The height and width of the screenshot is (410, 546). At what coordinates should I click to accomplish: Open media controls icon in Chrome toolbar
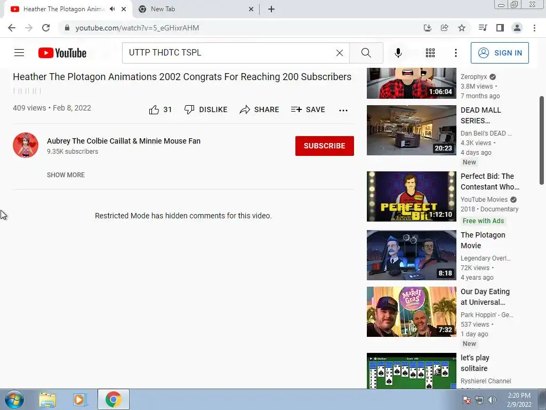tap(483, 28)
